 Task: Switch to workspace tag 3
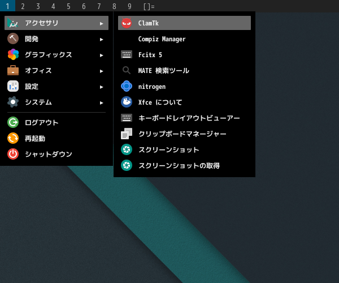pyautogui.click(x=38, y=6)
